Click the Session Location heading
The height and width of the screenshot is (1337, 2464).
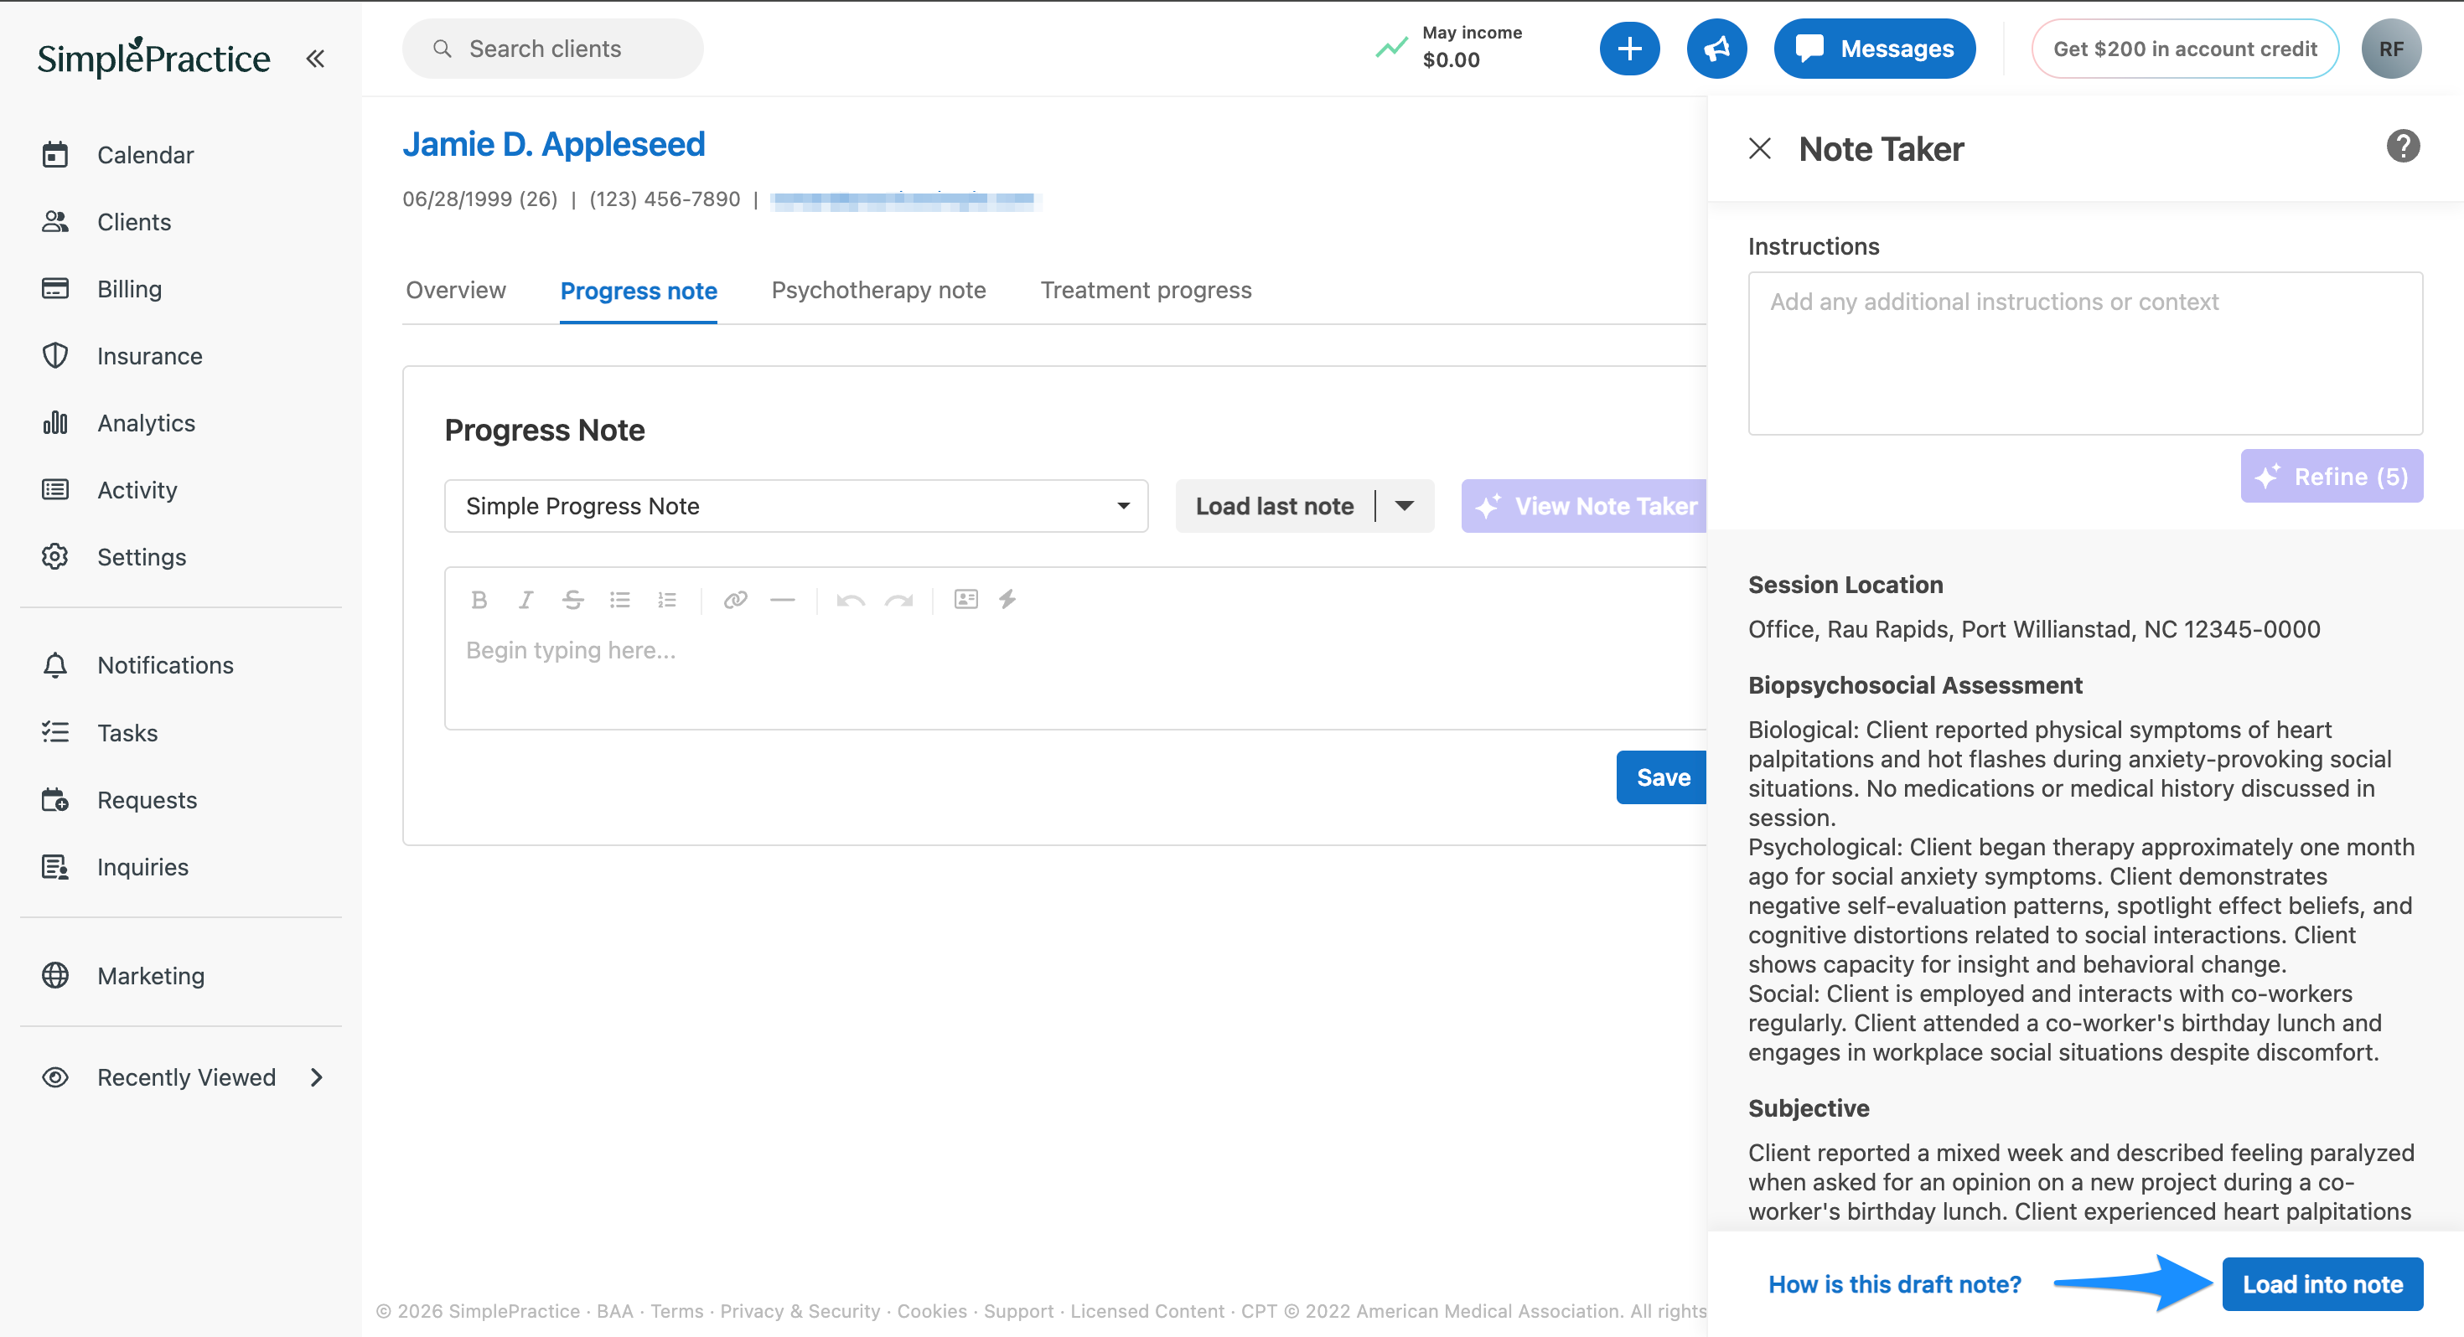pos(1845,585)
